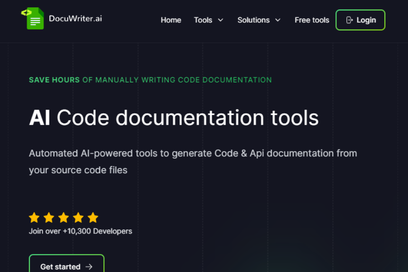408x272 pixels.
Task: Click the third gold rating star
Action: [63, 217]
